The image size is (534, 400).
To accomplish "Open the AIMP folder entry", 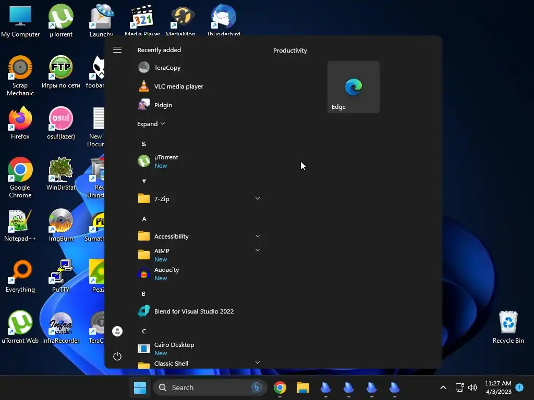I will pyautogui.click(x=199, y=255).
